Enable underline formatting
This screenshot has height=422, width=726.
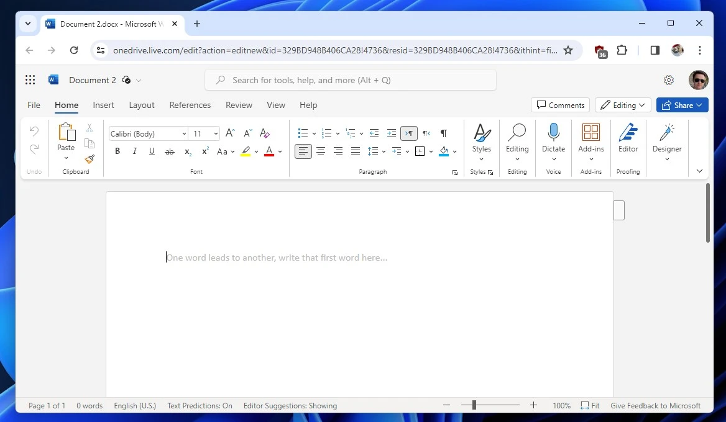click(x=152, y=151)
